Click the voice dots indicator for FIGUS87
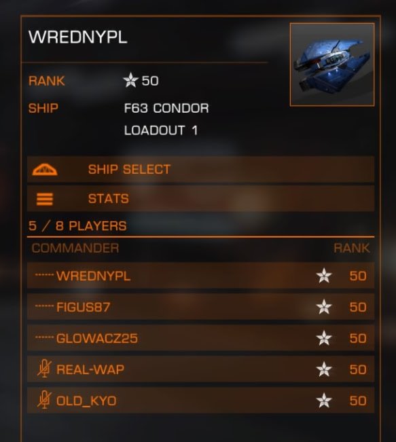 [44, 306]
